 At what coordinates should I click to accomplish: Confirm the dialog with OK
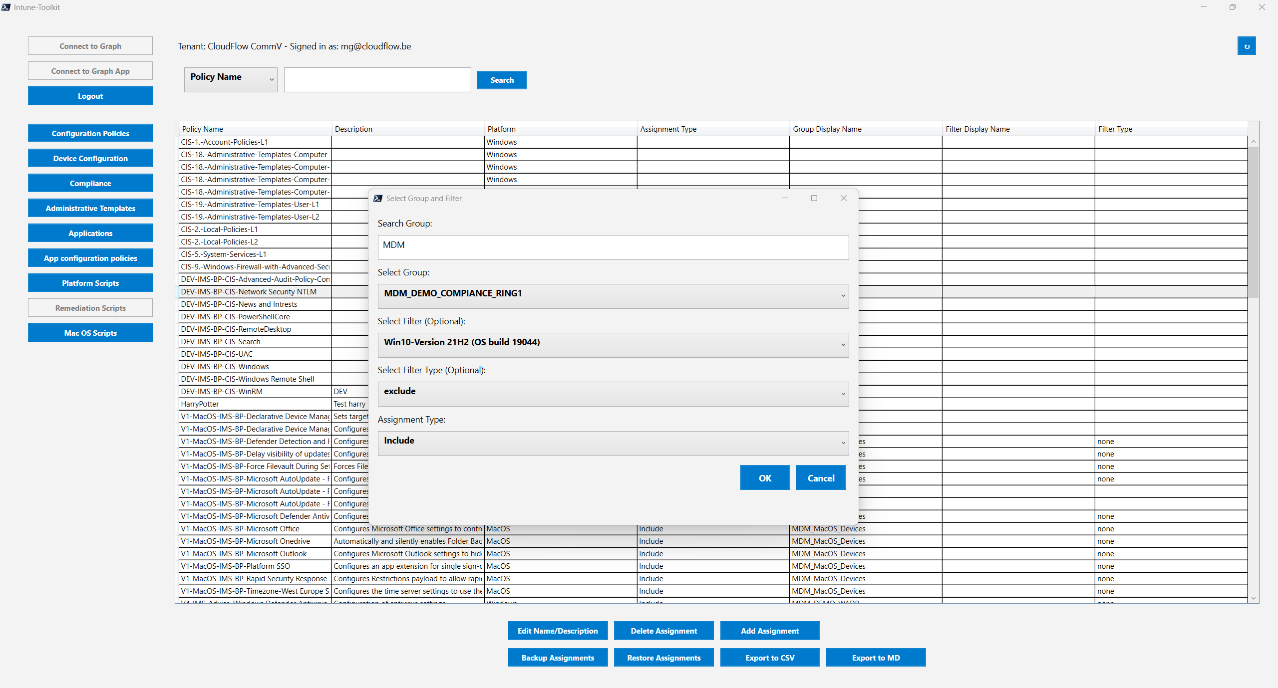coord(764,477)
